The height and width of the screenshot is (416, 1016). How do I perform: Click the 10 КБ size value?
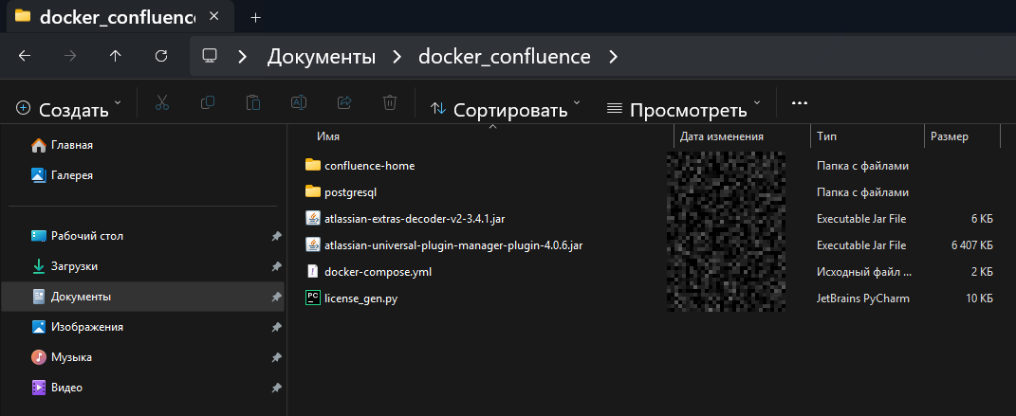click(x=979, y=298)
